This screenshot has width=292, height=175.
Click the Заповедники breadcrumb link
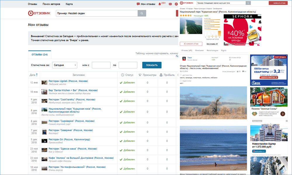coord(218,8)
